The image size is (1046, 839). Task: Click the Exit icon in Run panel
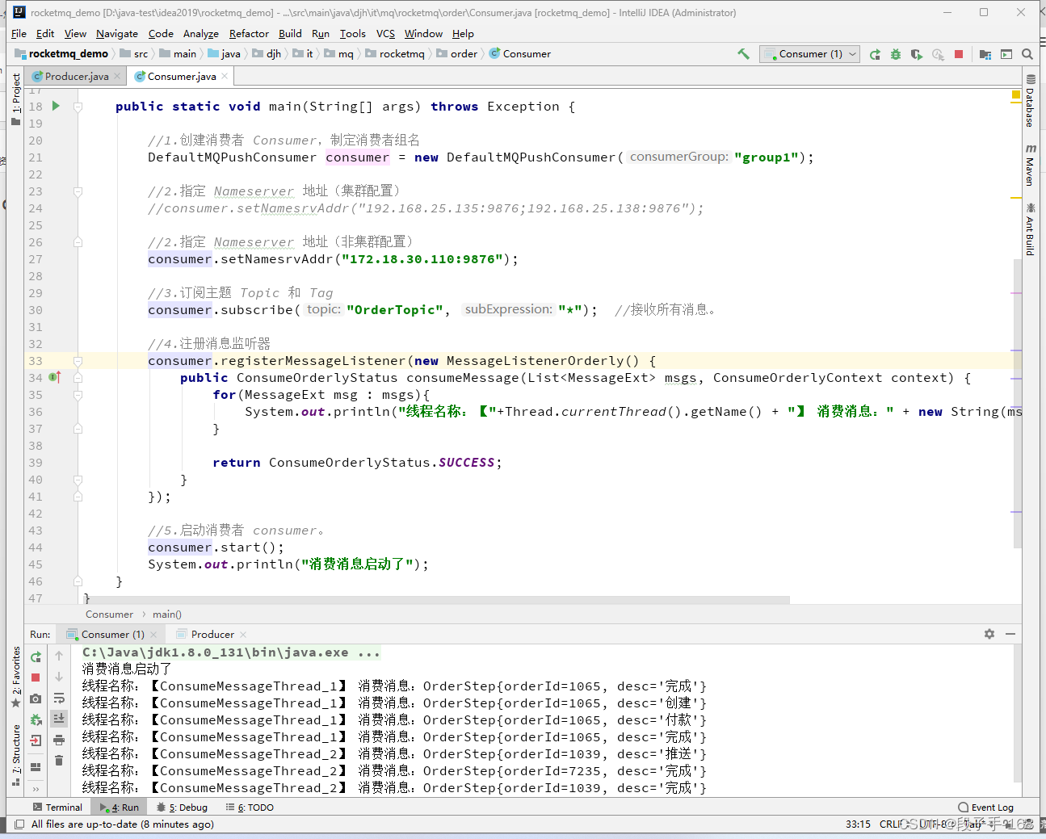(36, 740)
